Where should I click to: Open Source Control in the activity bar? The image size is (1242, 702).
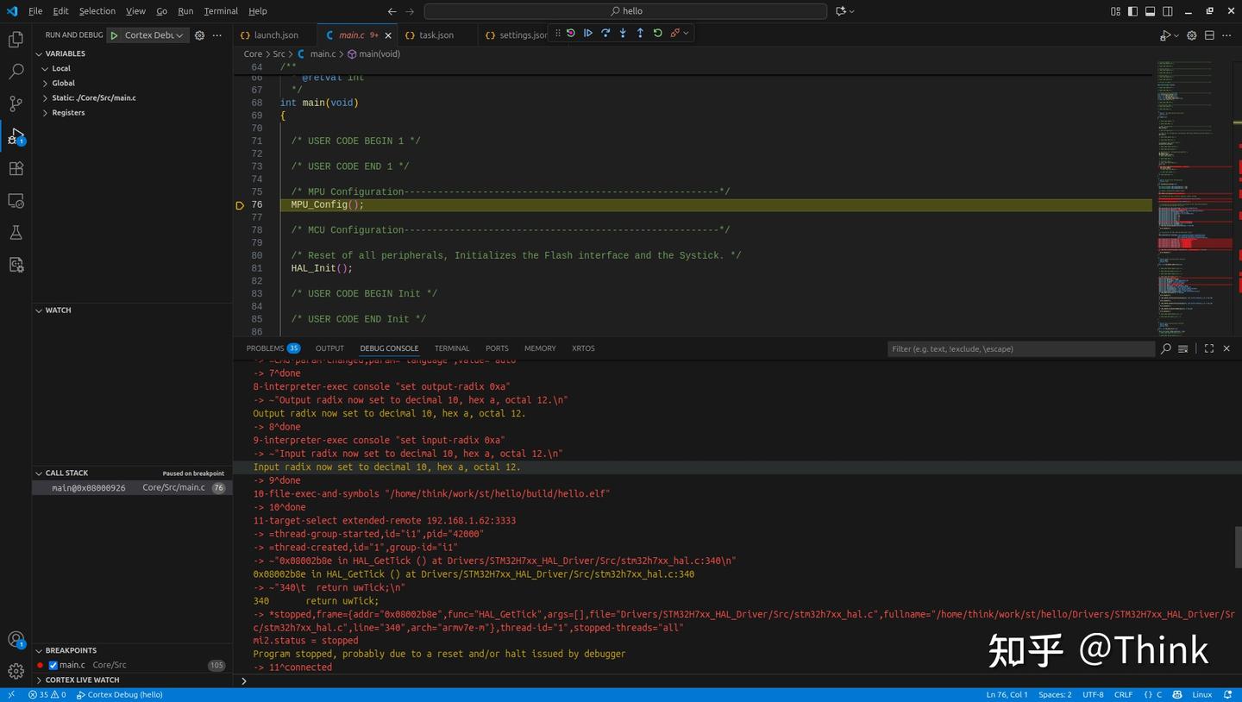pos(16,103)
